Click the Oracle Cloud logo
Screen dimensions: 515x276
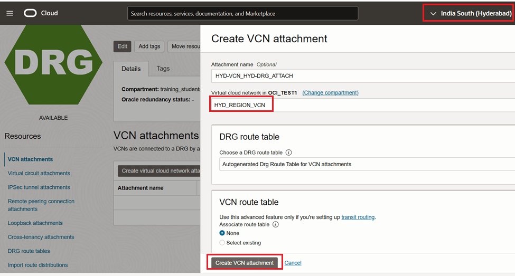pos(41,13)
